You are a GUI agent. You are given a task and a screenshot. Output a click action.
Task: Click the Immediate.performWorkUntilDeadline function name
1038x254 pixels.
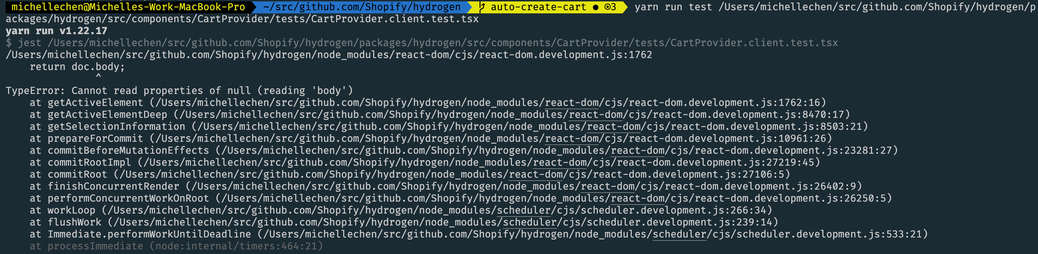pos(149,234)
